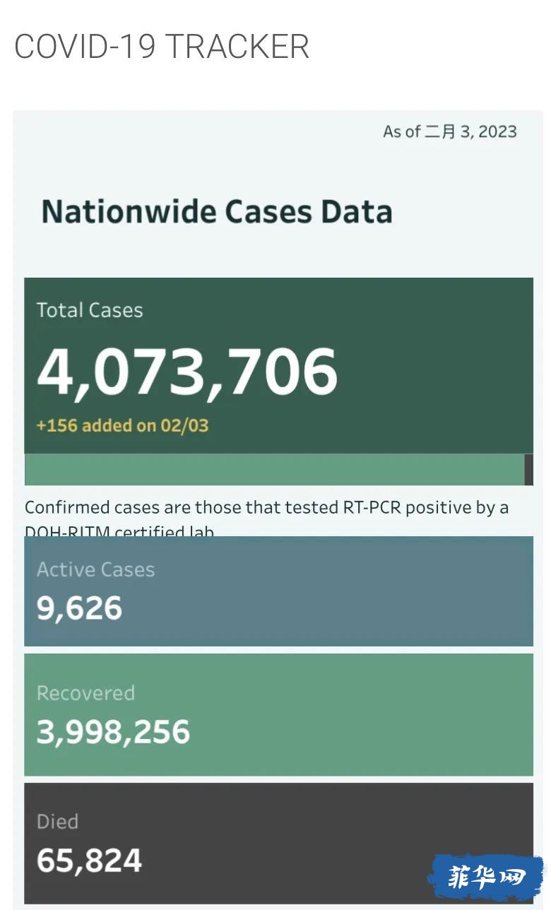Click the light green progress bar
551x910 pixels.
point(274,469)
